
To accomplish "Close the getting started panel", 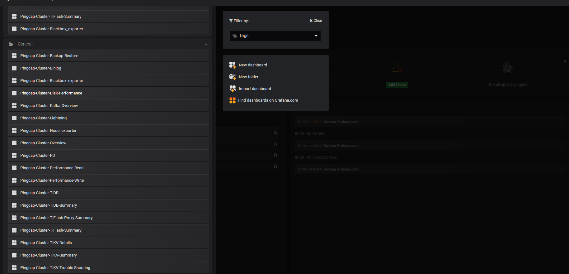I will (x=565, y=61).
